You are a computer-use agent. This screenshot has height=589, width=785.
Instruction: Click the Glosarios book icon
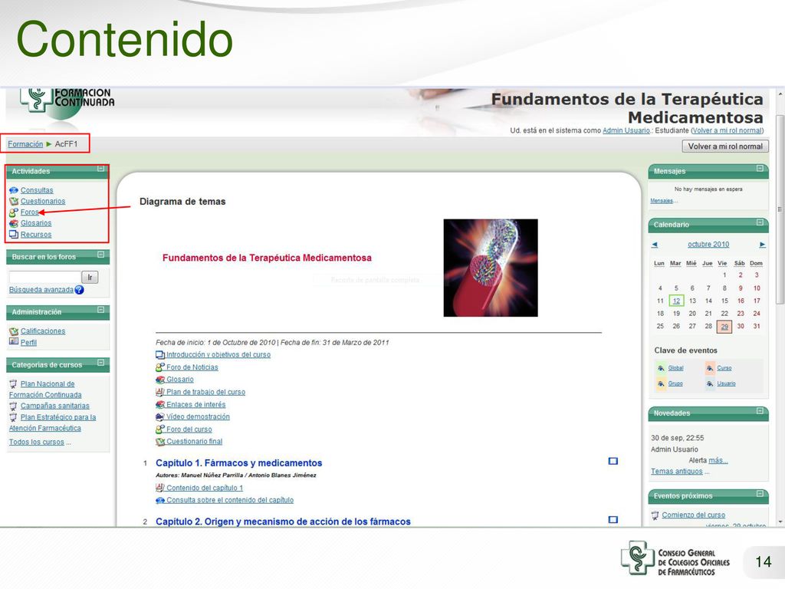tap(14, 223)
